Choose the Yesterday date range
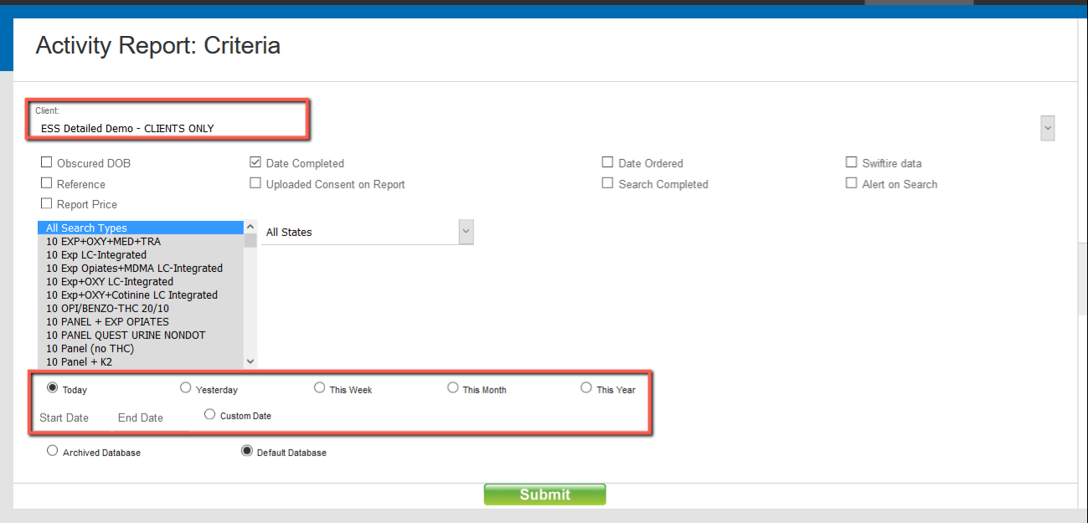The width and height of the screenshot is (1088, 523). [x=186, y=387]
